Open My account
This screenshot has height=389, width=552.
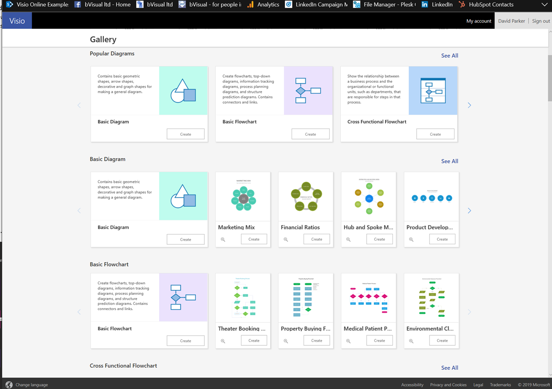coord(478,21)
